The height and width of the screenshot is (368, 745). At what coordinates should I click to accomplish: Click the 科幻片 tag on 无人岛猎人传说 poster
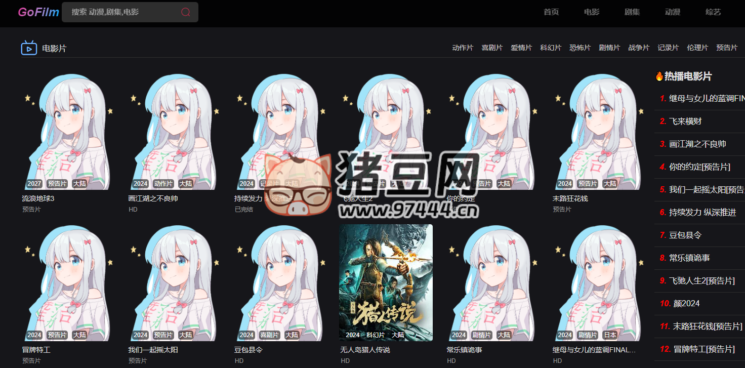tap(376, 335)
